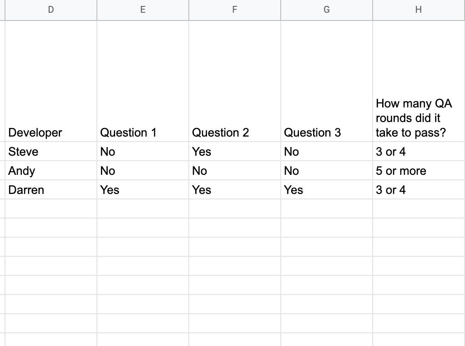Click the Question 1 header cell
Viewport: 465px width, 346px height.
click(143, 81)
